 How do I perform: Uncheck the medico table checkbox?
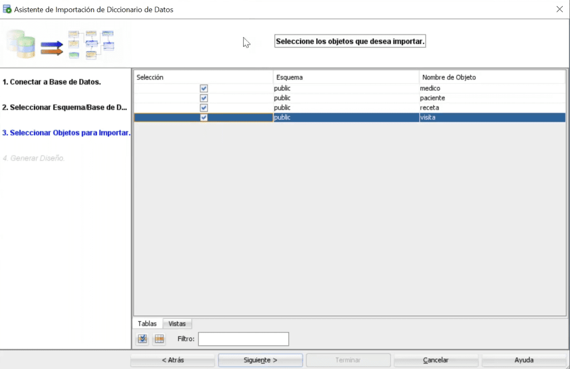coord(204,88)
